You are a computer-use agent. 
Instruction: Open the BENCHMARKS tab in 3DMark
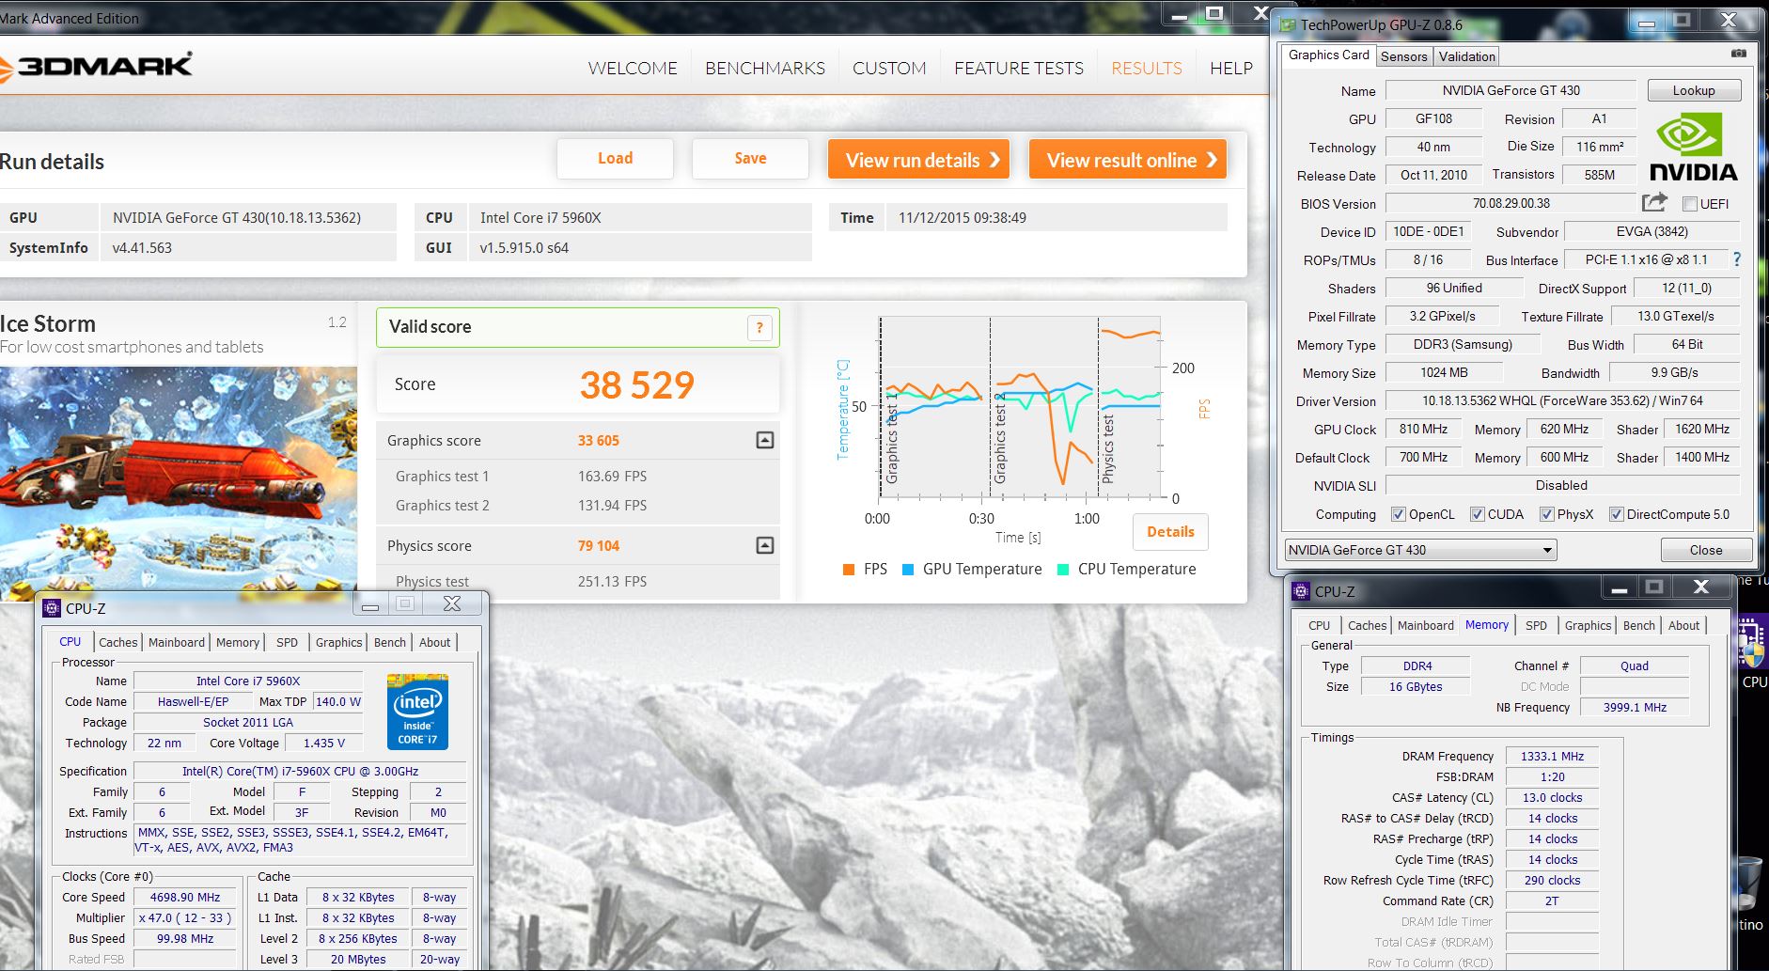point(765,68)
